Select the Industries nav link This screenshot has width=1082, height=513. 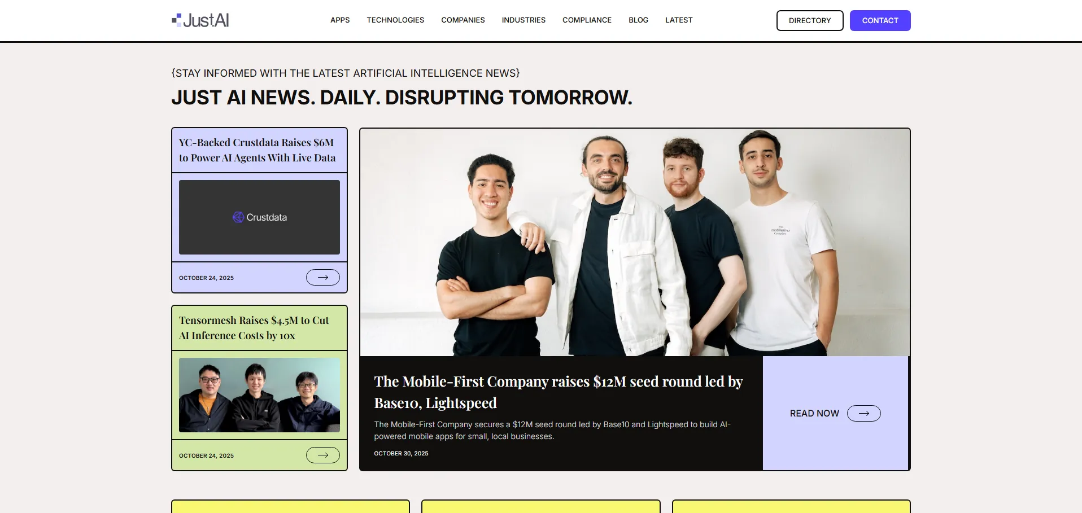click(x=523, y=20)
